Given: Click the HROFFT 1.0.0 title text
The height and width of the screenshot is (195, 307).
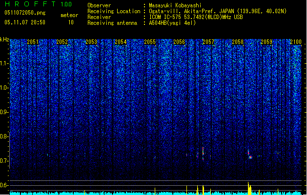Looking at the screenshot, I should click(39, 4).
